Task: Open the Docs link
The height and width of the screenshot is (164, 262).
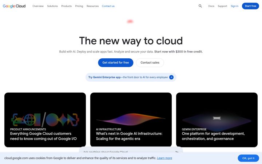Action: click(x=211, y=6)
